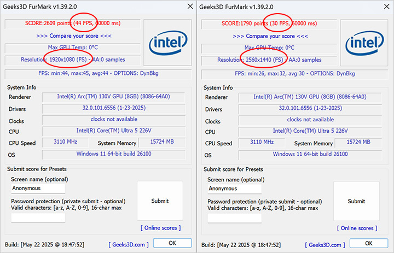The width and height of the screenshot is (394, 253).
Task: Click Max GPU Temp value in left window
Action: click(x=73, y=48)
